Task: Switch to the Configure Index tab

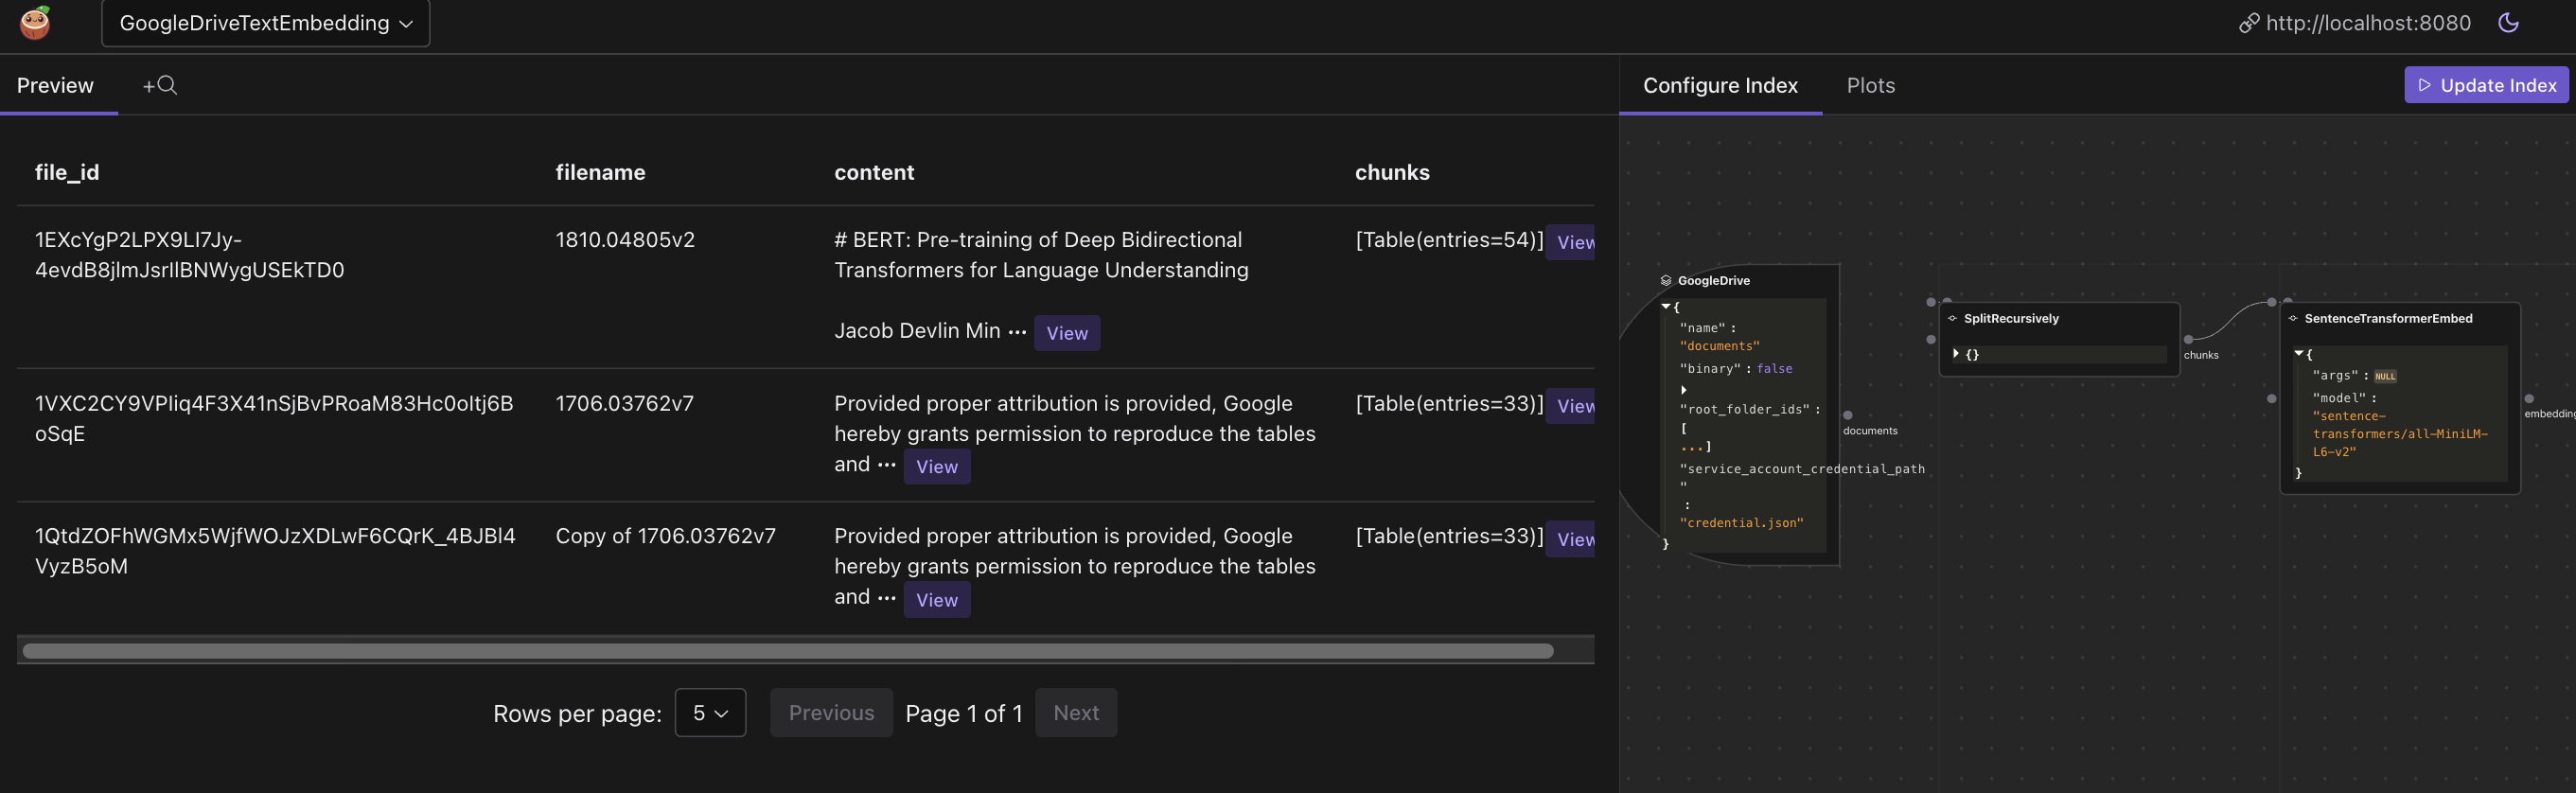Action: click(1720, 85)
